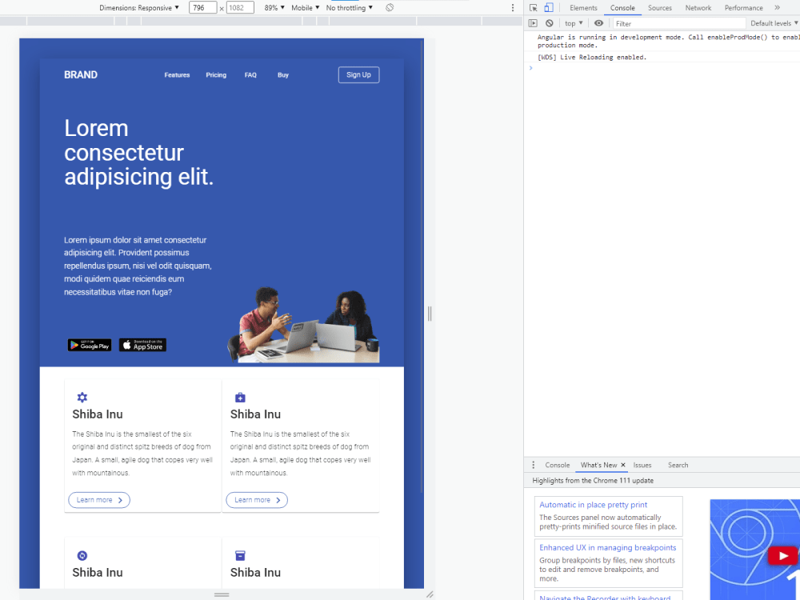This screenshot has width=800, height=600.
Task: Click the Sign Up button on the page
Action: pos(358,74)
